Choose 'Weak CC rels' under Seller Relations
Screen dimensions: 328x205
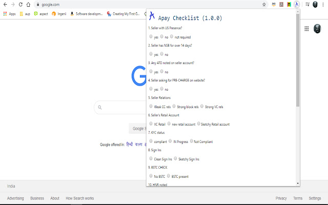coord(151,106)
